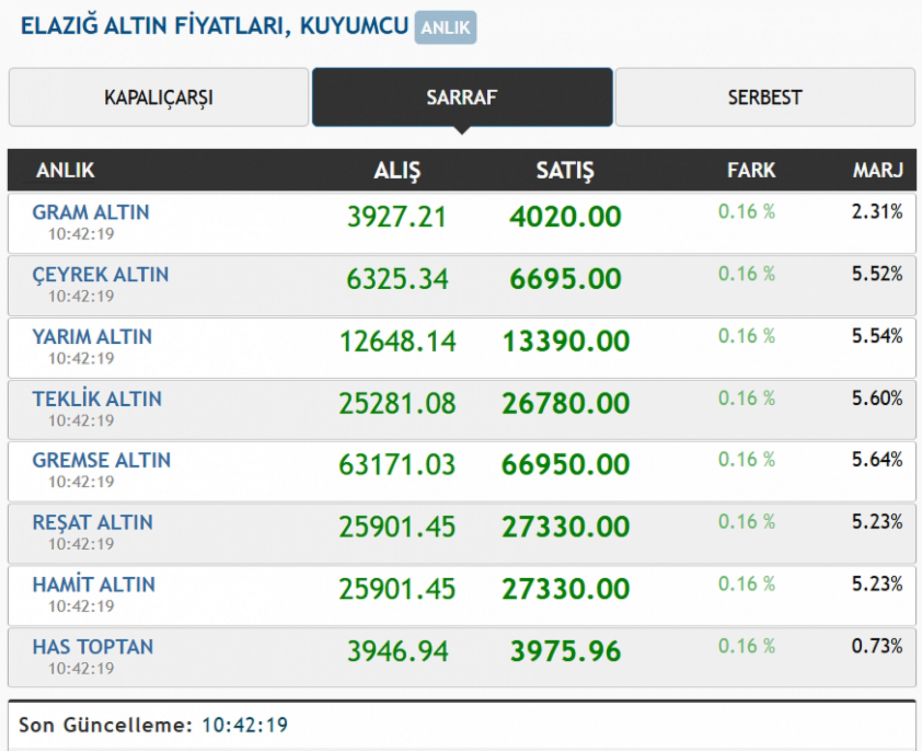Select the GREMSE ALTIN link
This screenshot has height=751, width=922.
101,460
